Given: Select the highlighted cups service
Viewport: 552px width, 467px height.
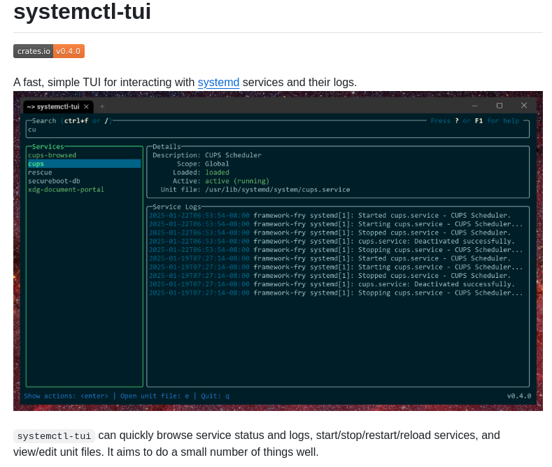Looking at the screenshot, I should [x=84, y=164].
